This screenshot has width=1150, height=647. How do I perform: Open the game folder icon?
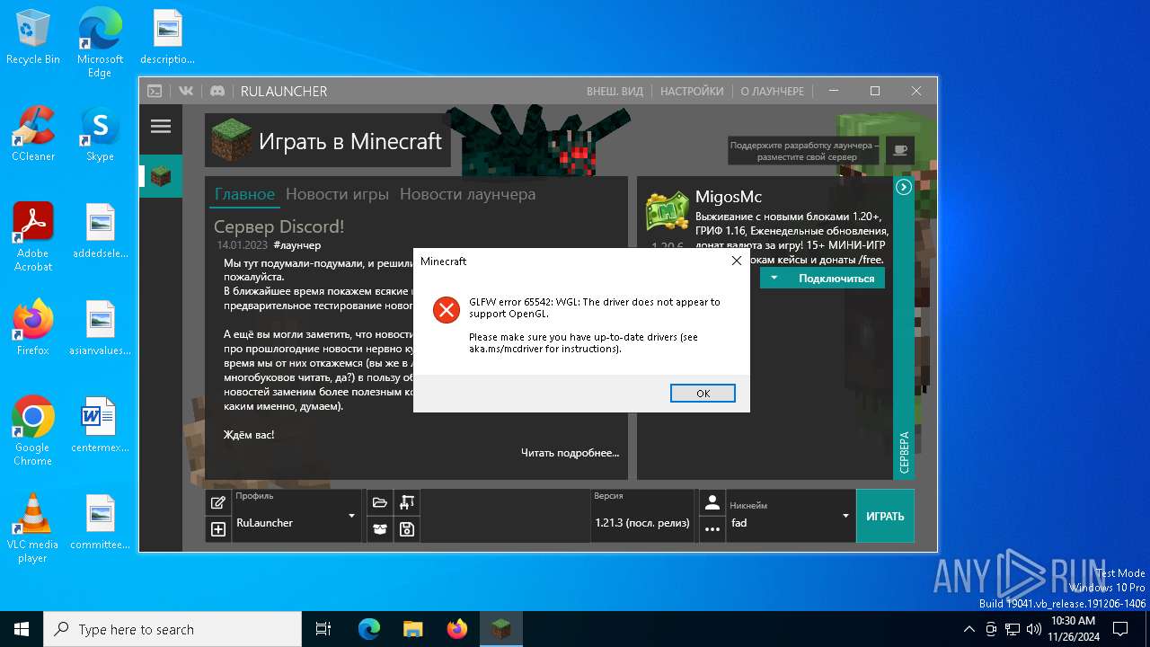click(380, 502)
